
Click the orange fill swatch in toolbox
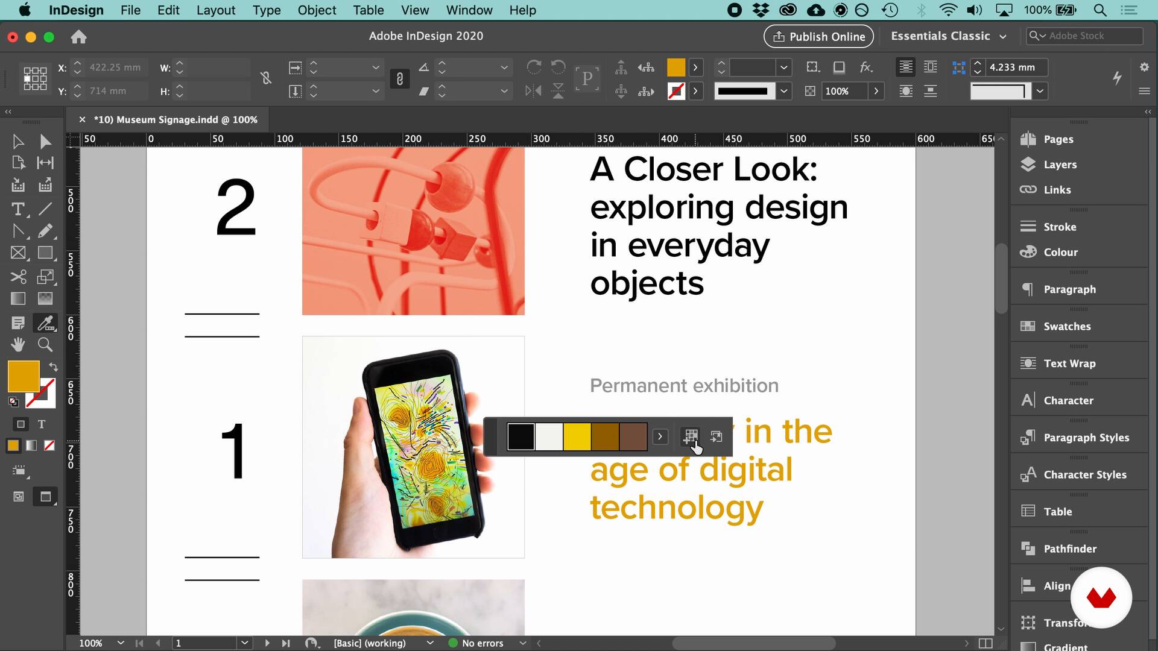(x=24, y=376)
